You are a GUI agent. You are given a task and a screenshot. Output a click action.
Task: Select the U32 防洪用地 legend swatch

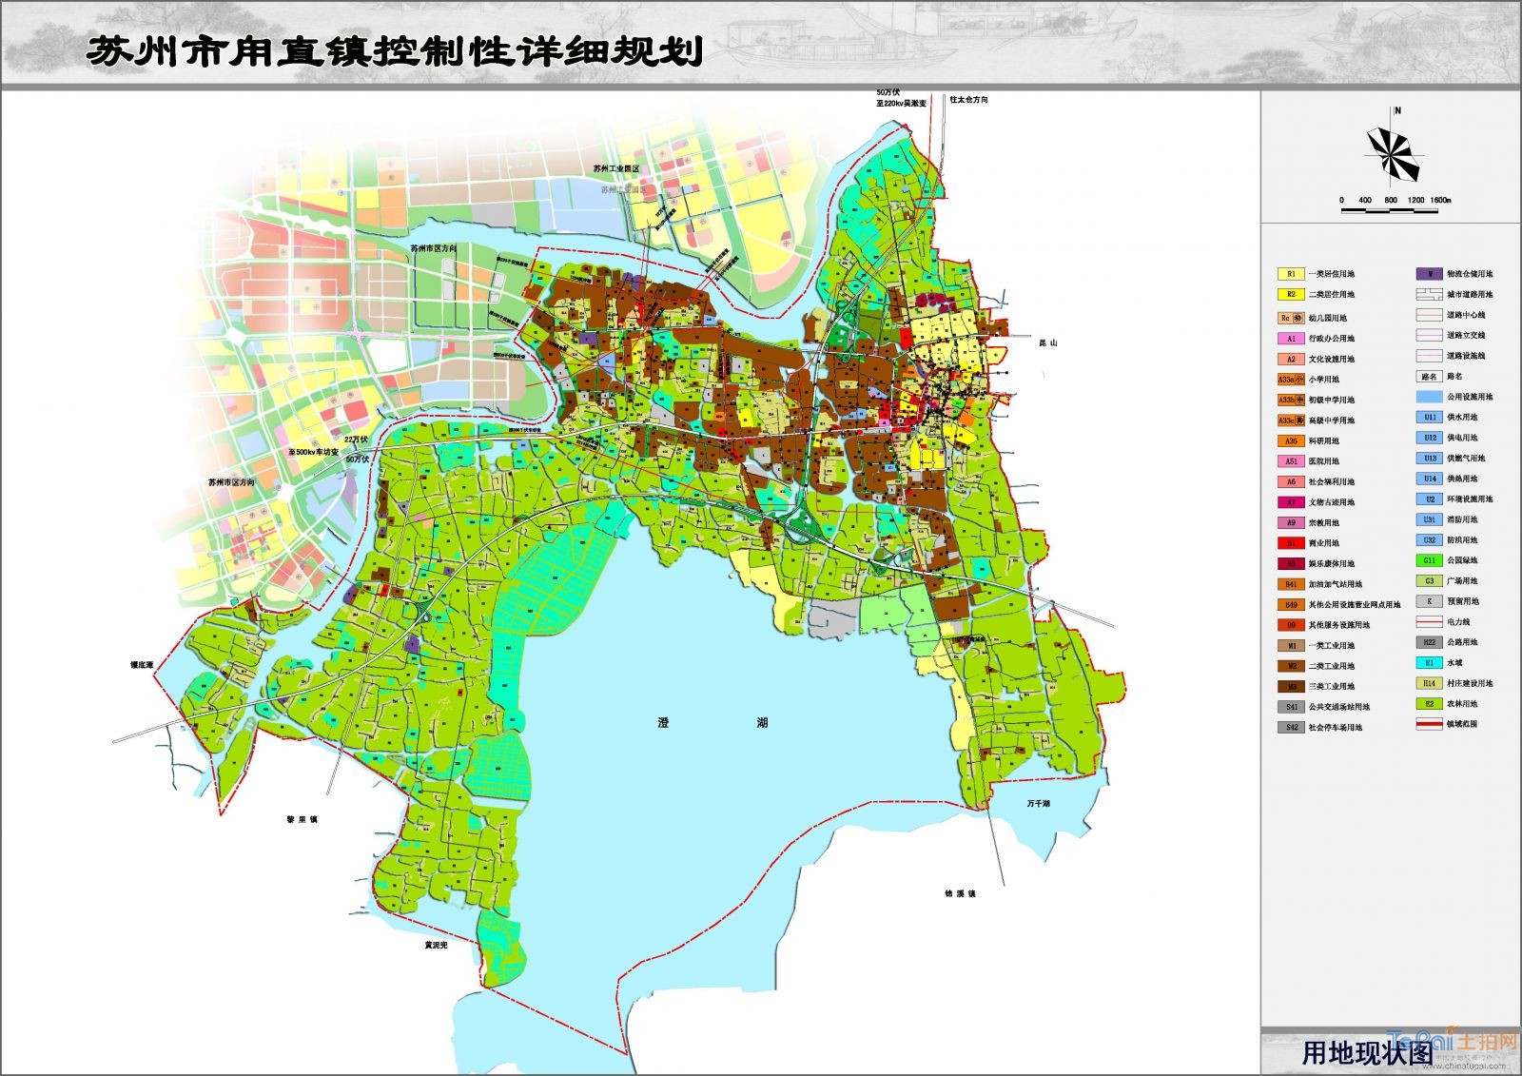(x=1430, y=540)
